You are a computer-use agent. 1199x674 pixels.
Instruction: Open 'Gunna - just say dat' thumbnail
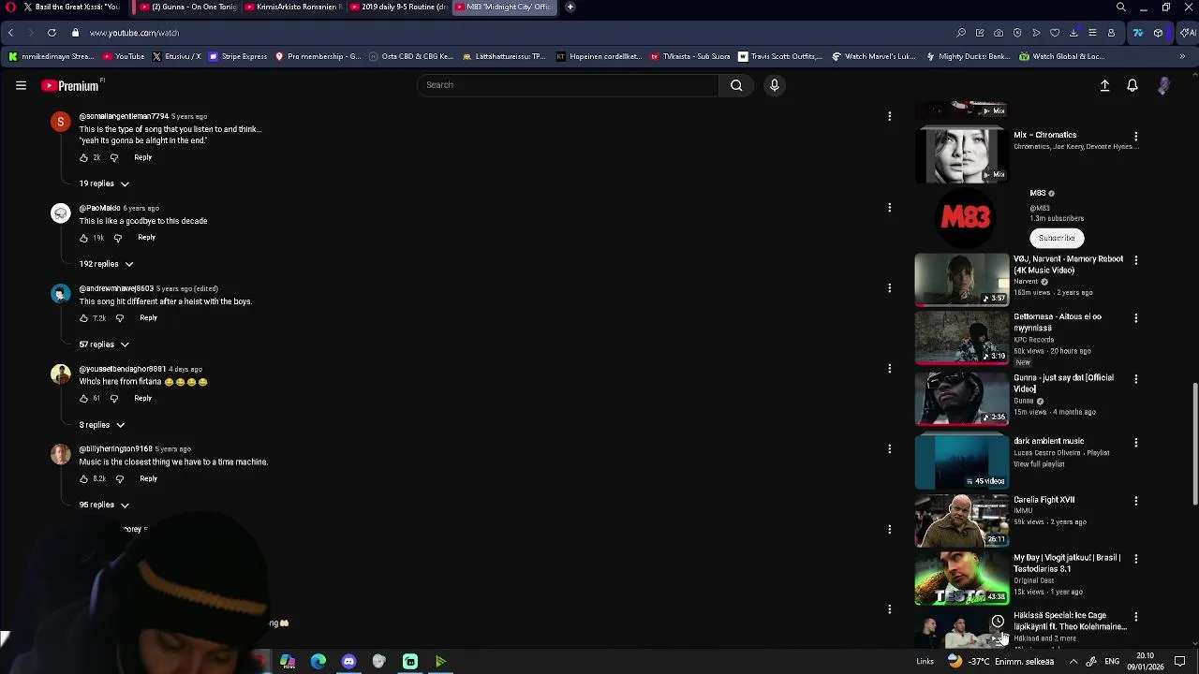[962, 399]
